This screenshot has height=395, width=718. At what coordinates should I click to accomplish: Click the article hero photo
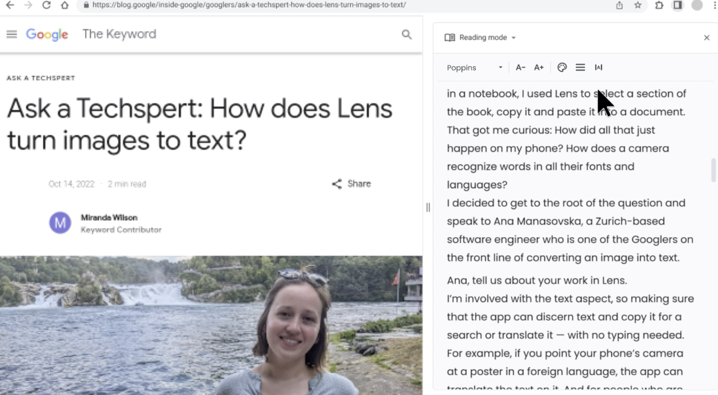[x=211, y=325]
